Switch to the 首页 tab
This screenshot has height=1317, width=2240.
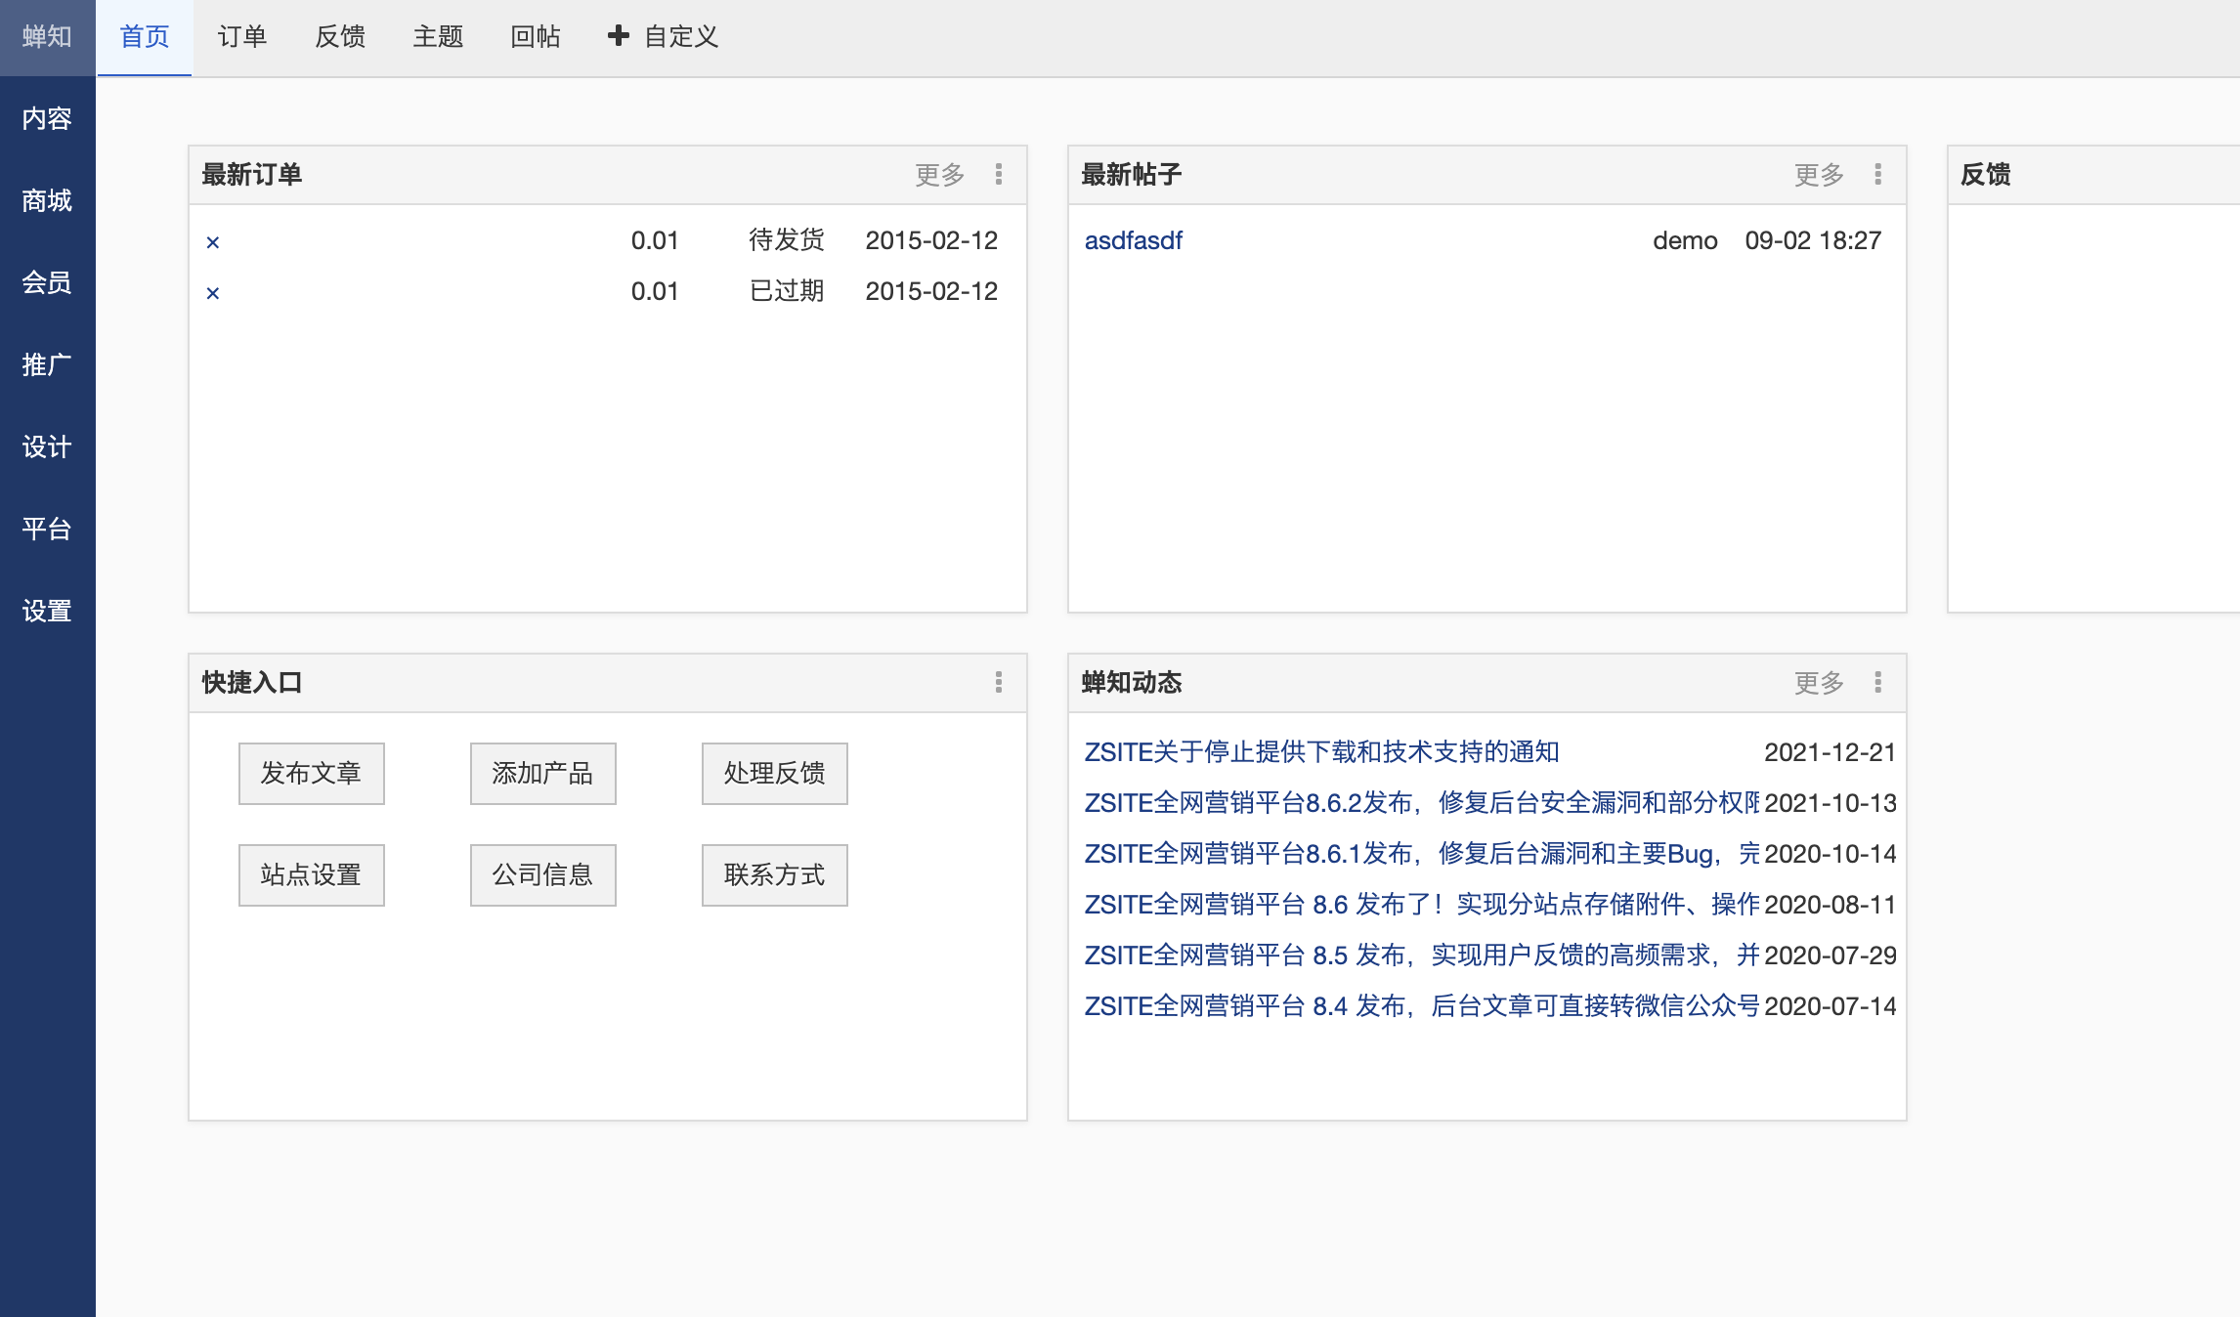[145, 37]
